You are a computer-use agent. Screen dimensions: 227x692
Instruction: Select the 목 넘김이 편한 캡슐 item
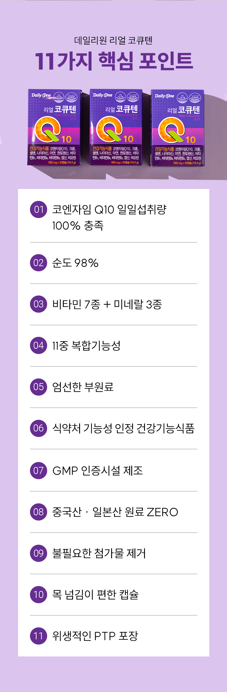(x=95, y=594)
